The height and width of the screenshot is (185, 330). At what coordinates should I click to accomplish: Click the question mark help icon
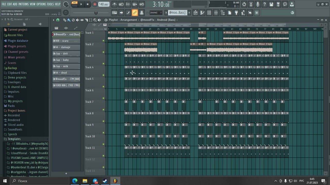coord(265,4)
